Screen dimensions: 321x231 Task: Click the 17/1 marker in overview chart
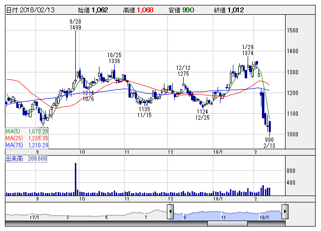click(34, 217)
